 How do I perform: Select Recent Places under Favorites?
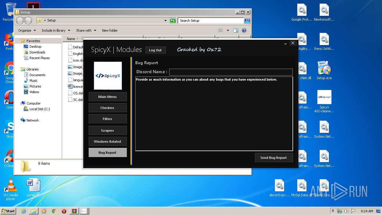pyautogui.click(x=39, y=58)
